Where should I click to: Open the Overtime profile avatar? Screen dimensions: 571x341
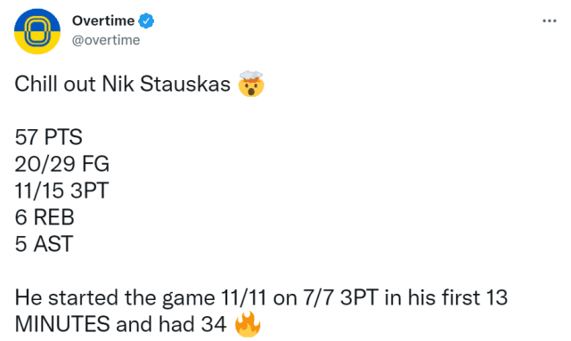tap(37, 31)
